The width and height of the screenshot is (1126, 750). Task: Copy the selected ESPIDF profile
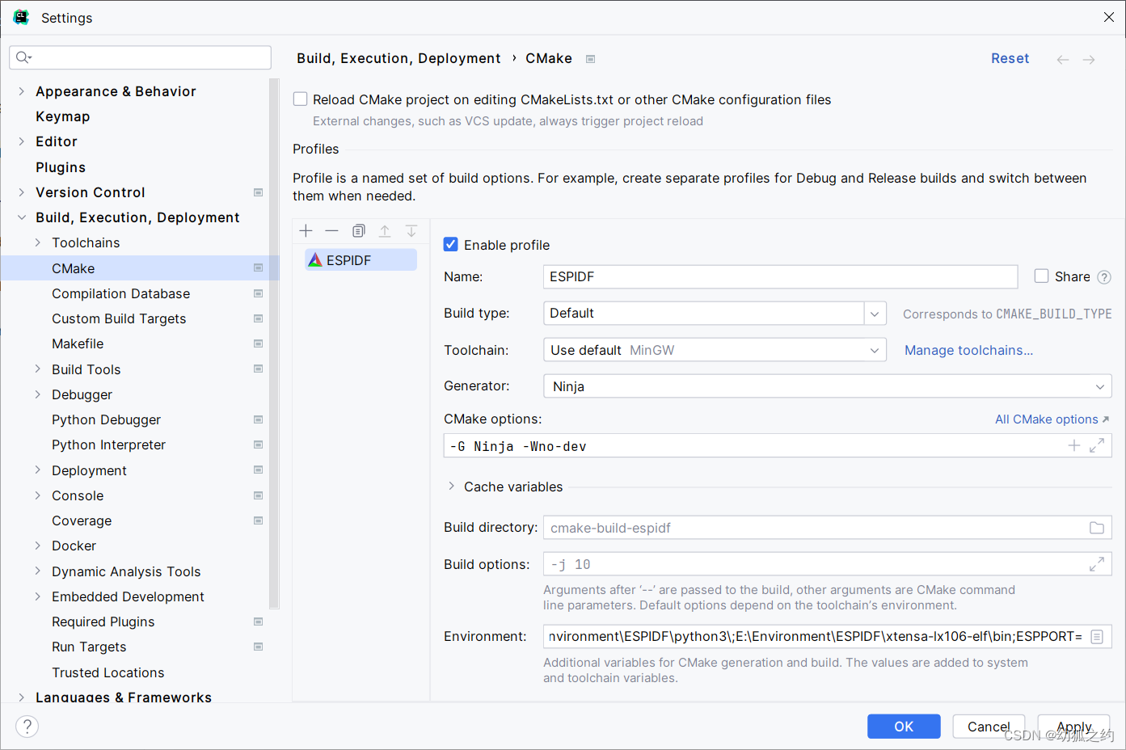359,231
